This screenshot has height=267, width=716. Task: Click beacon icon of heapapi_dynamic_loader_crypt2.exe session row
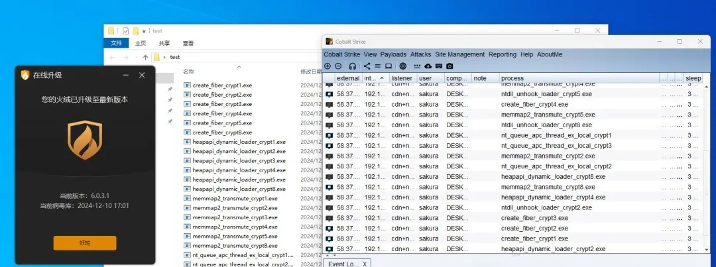click(329, 249)
